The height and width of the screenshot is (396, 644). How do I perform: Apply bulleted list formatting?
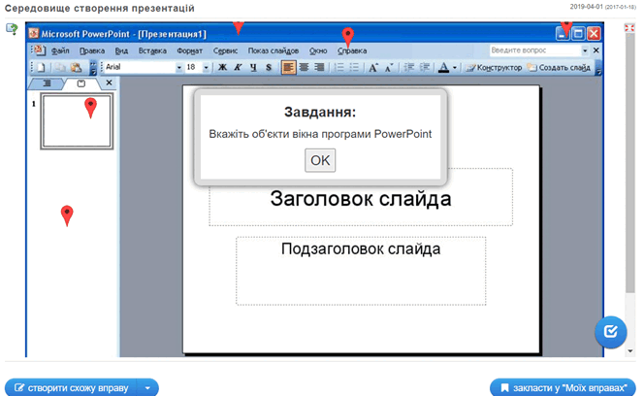click(354, 67)
